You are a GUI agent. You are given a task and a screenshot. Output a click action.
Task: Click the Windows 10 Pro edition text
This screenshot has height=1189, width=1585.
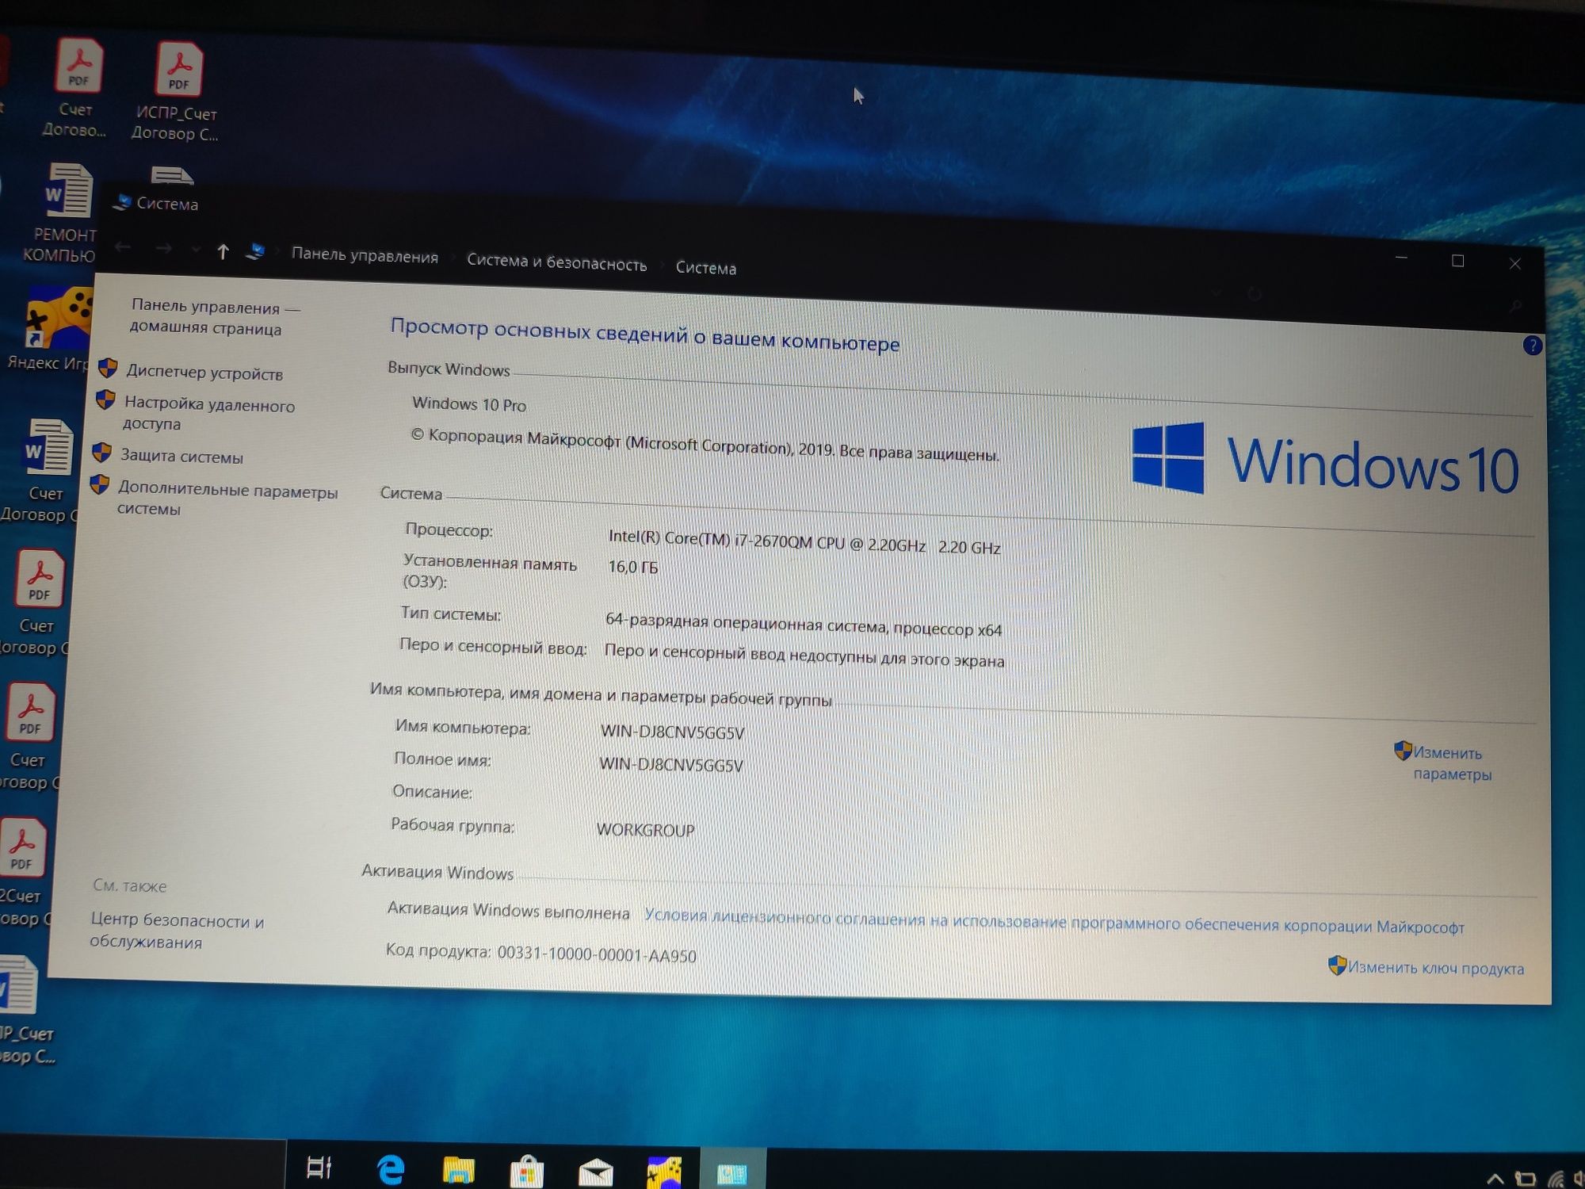pos(468,404)
